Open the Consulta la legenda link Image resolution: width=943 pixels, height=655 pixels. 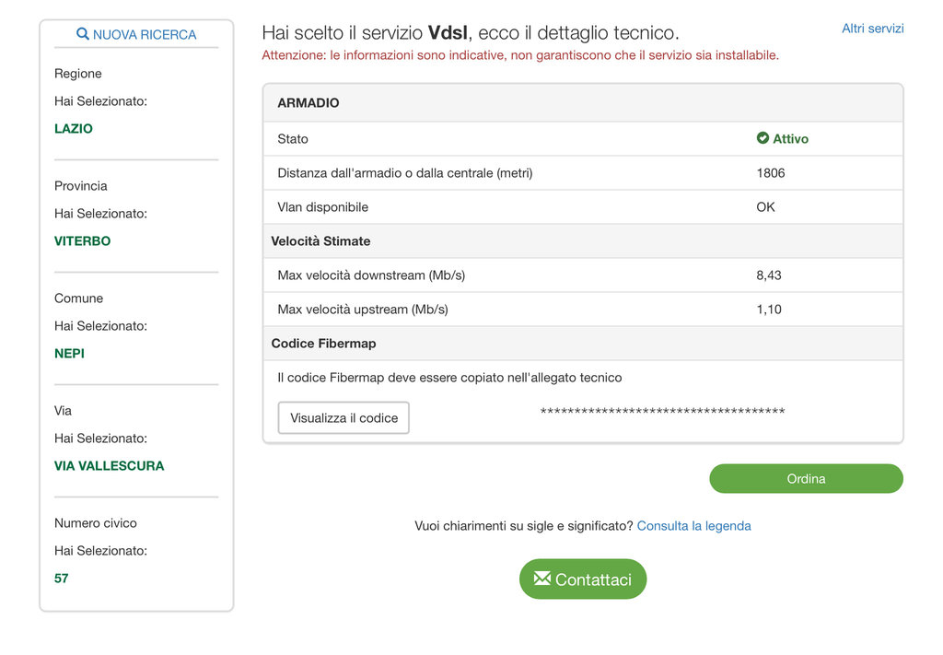pyautogui.click(x=693, y=526)
